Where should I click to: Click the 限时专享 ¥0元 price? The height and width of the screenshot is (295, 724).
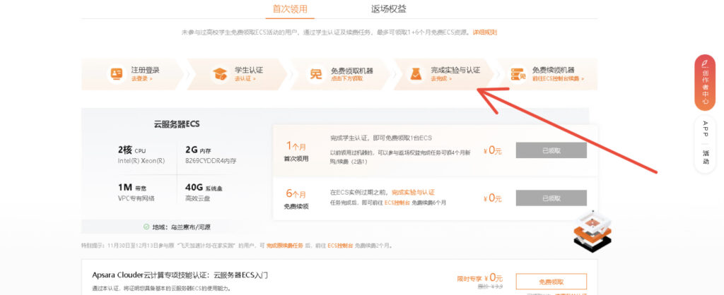(480, 278)
